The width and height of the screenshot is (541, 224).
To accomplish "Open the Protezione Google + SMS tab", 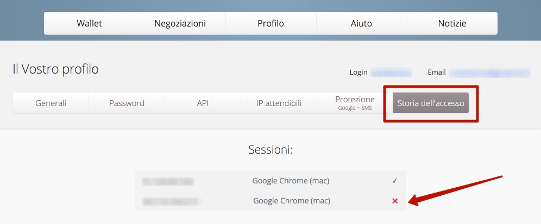I will point(355,103).
